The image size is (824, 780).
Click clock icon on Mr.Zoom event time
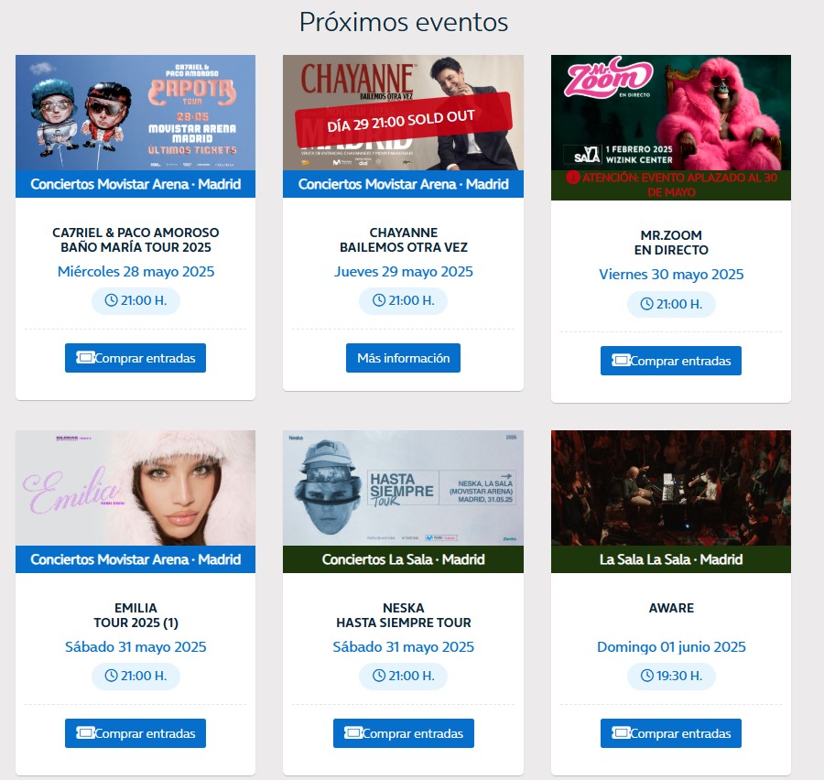(647, 304)
